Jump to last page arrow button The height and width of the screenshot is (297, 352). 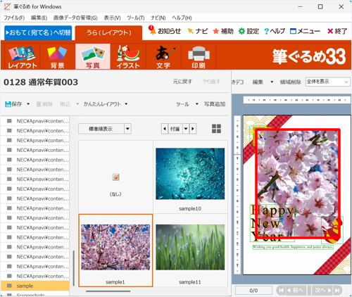click(337, 291)
